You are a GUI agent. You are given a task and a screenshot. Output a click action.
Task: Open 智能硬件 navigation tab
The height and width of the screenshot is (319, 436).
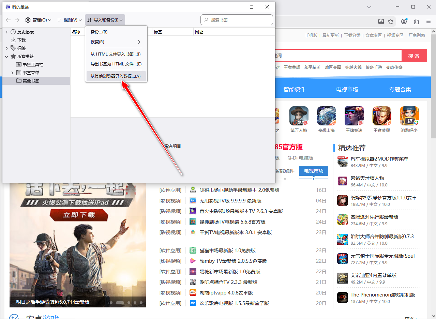[295, 90]
